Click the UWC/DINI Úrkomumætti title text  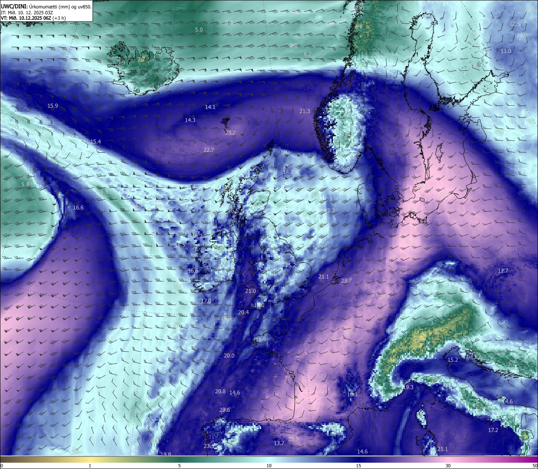(x=46, y=6)
